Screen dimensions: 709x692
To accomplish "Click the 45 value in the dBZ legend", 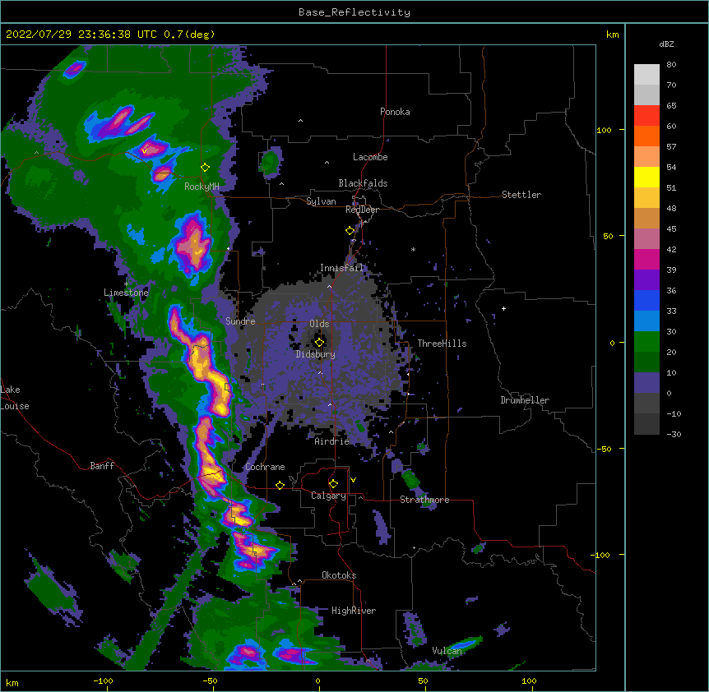I will pyautogui.click(x=671, y=229).
